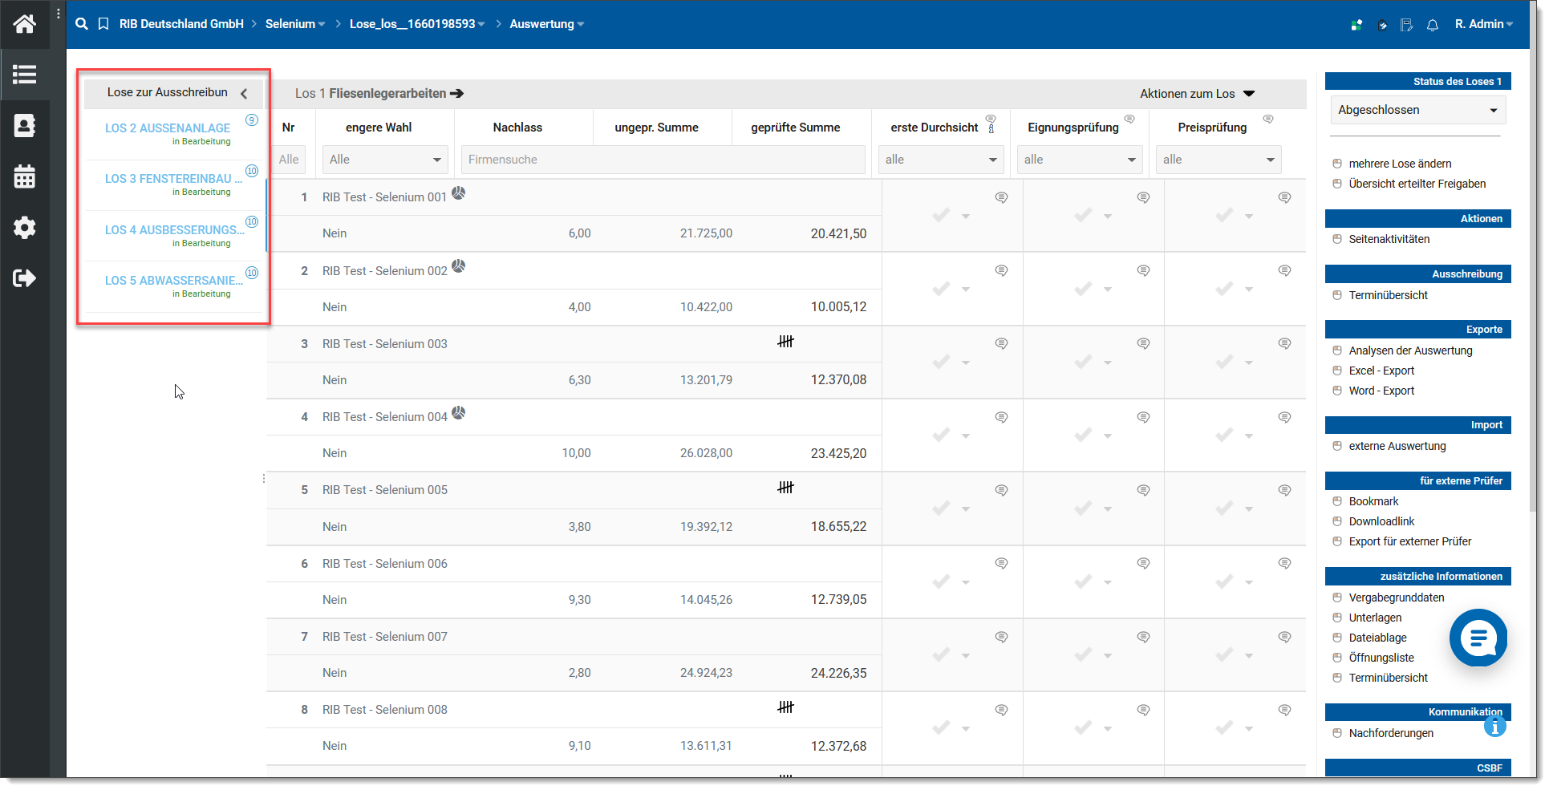Open the Eignungsprüfung 'alle' filter dropdown
This screenshot has height=790, width=1549.
(x=1080, y=160)
